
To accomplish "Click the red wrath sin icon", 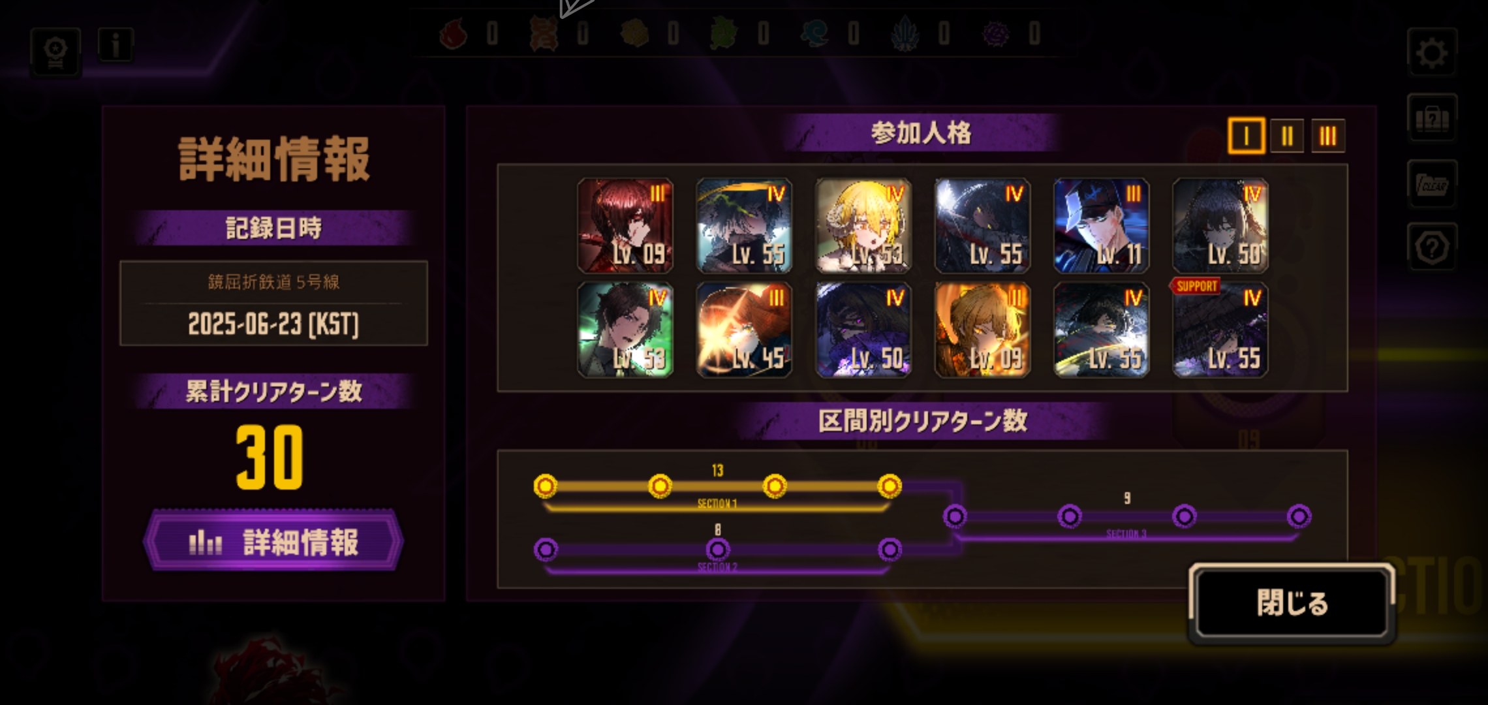I will (x=454, y=33).
